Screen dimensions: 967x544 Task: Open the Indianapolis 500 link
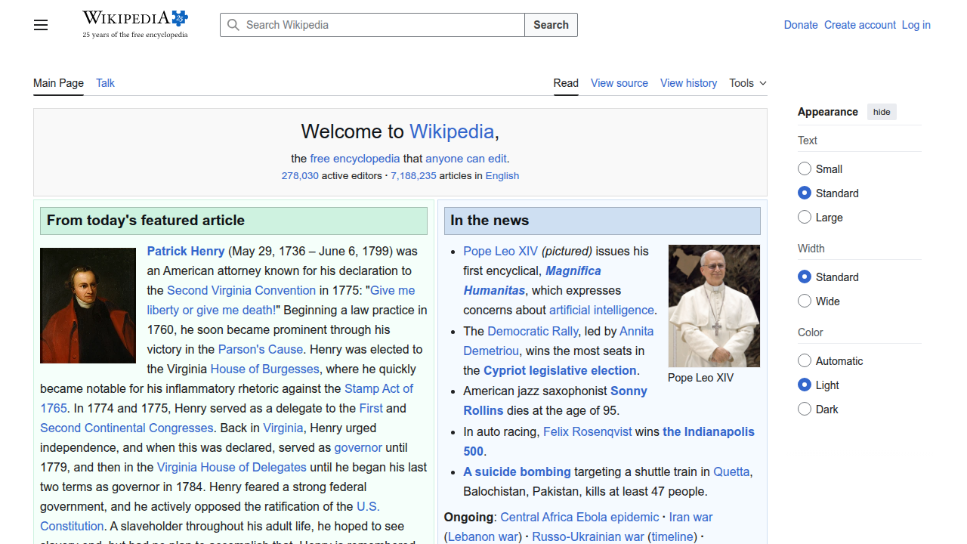click(x=609, y=441)
